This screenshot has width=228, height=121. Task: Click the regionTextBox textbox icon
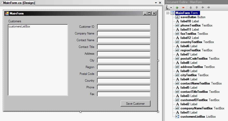(x=177, y=50)
